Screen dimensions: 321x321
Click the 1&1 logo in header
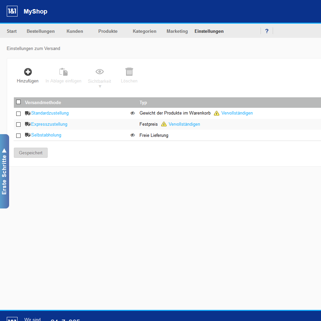[12, 11]
